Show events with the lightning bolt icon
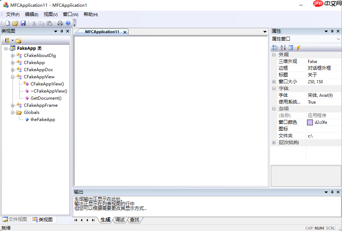 click(298, 47)
